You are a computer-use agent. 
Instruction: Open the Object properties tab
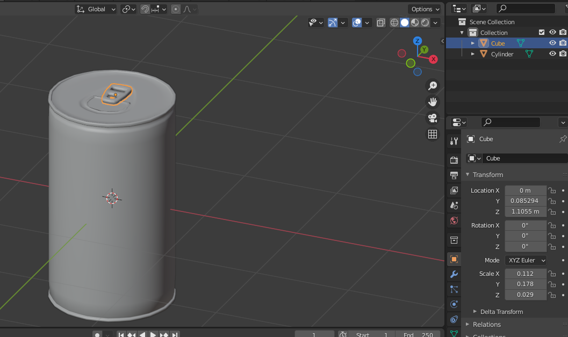[x=454, y=259]
